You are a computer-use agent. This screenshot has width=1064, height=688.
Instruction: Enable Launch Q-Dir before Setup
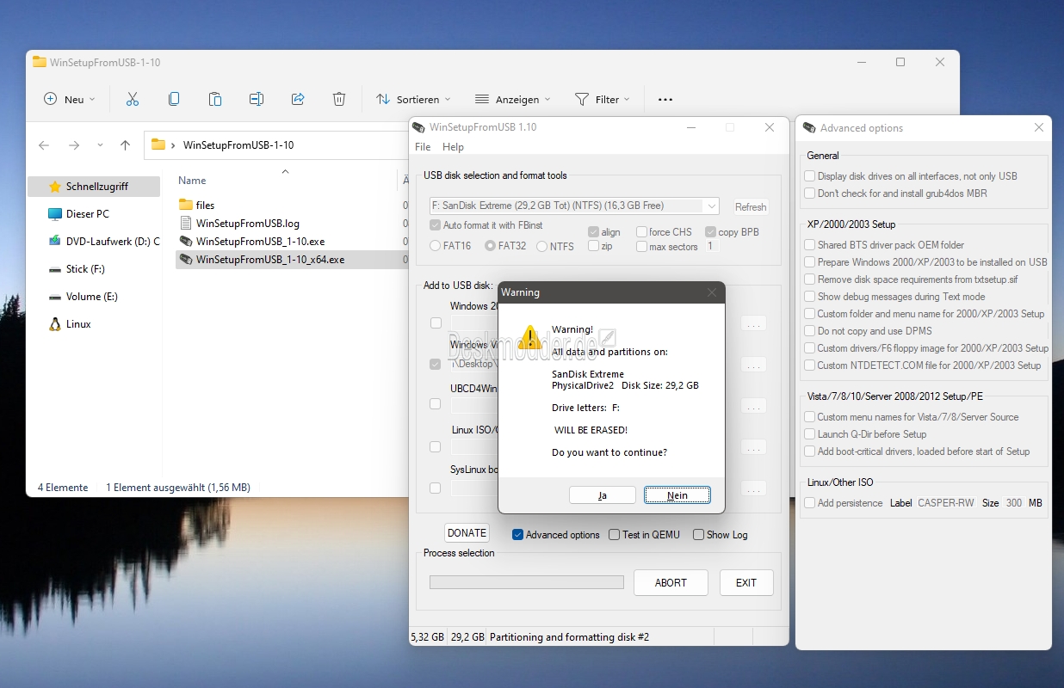[x=809, y=434]
